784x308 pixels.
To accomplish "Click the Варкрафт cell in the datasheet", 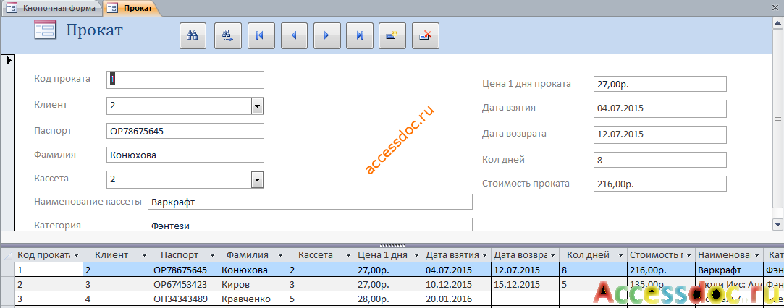I will (729, 270).
